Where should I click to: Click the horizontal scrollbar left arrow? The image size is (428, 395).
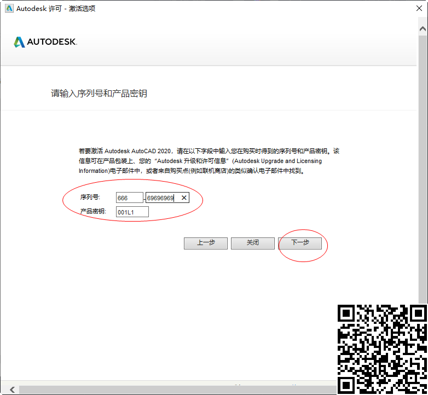(12, 390)
